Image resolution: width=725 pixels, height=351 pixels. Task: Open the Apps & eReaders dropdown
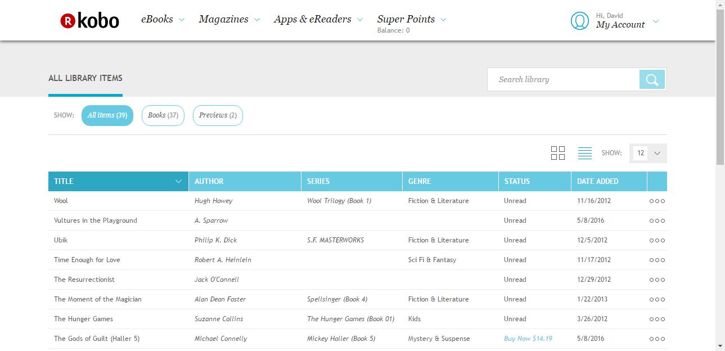coord(318,20)
